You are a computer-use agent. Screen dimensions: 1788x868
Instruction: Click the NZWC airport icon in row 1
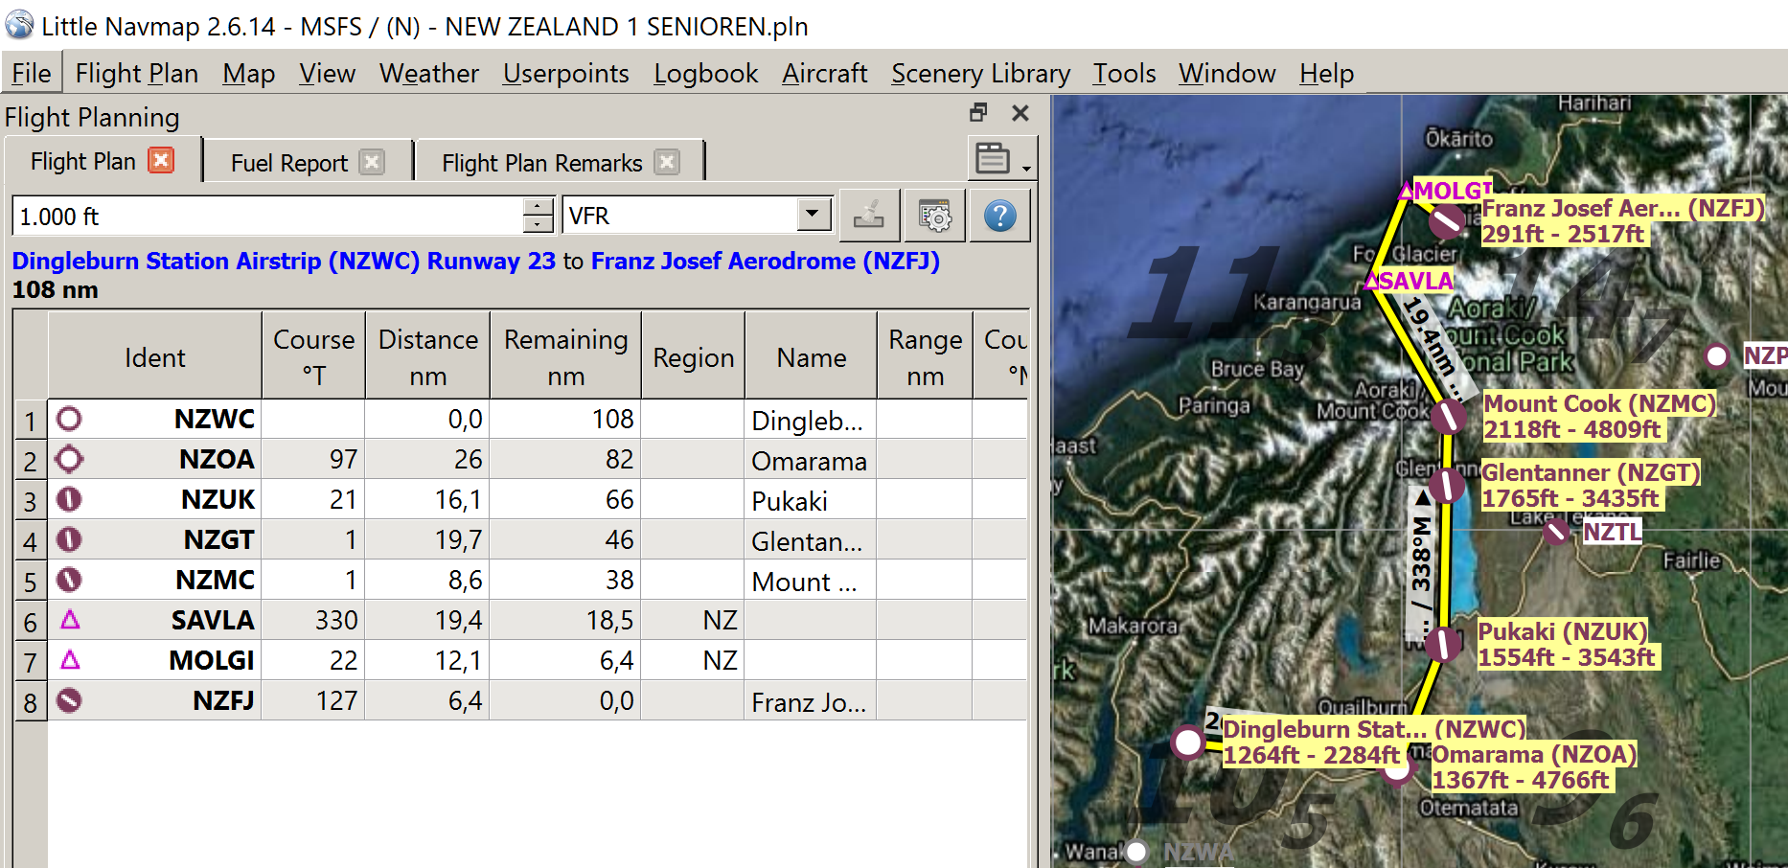69,419
